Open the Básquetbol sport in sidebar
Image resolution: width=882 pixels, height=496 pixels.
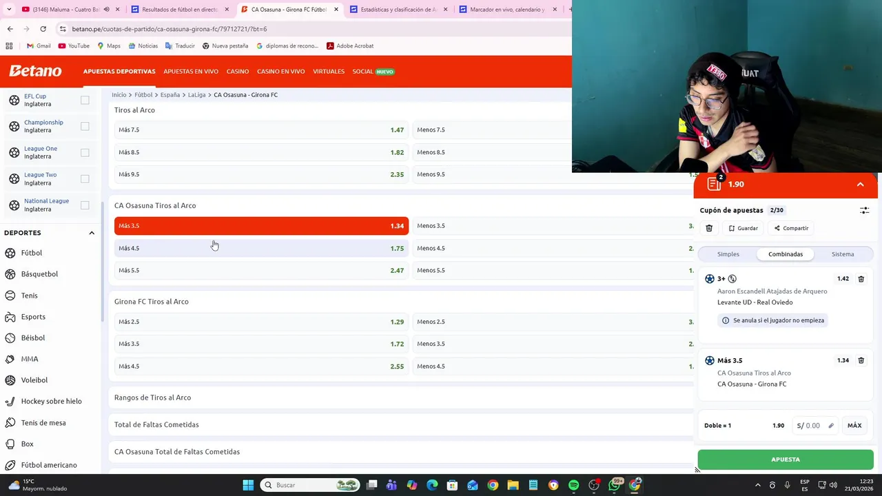pyautogui.click(x=39, y=274)
